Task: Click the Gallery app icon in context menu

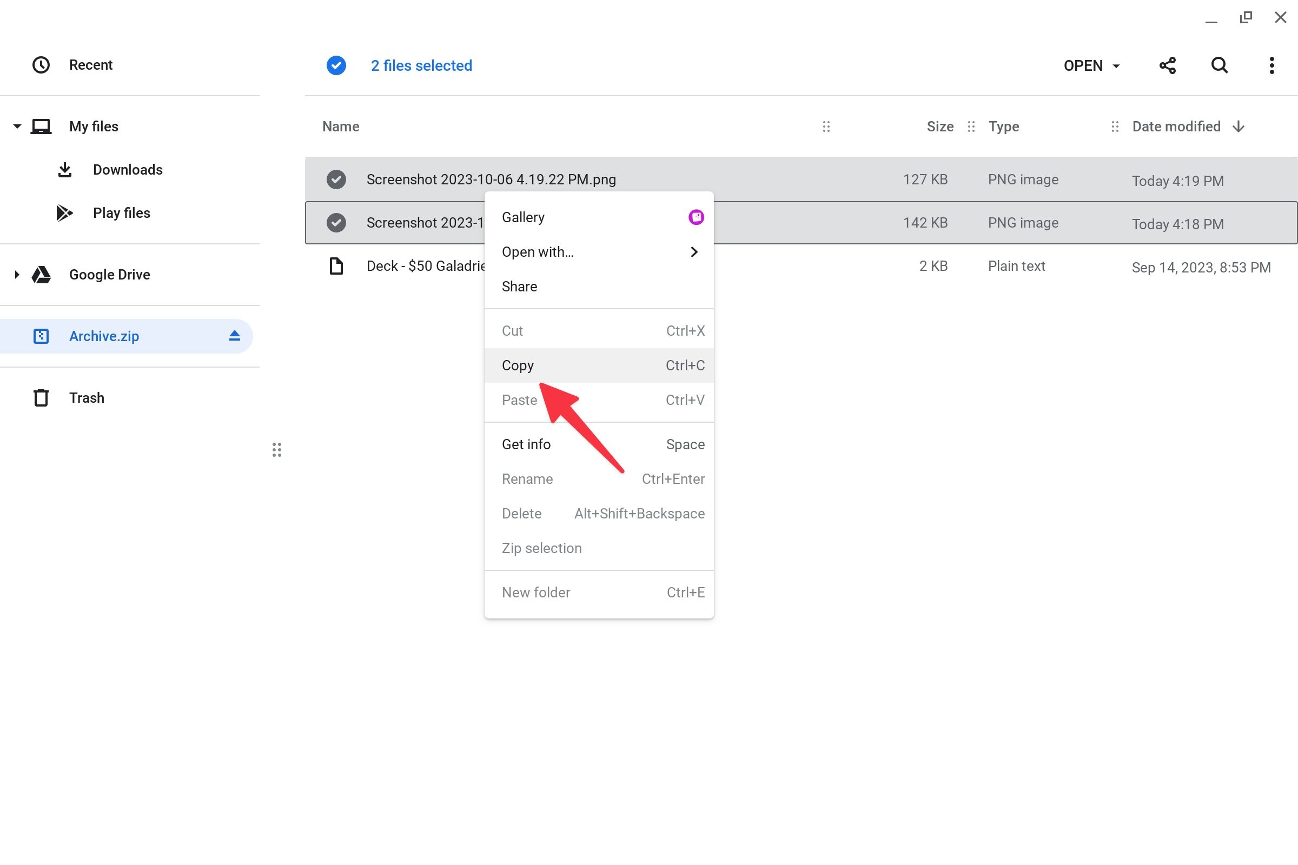Action: pyautogui.click(x=696, y=217)
